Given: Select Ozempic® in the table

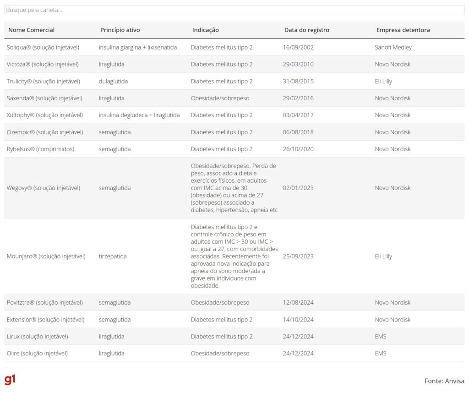Looking at the screenshot, I should click(x=44, y=132).
